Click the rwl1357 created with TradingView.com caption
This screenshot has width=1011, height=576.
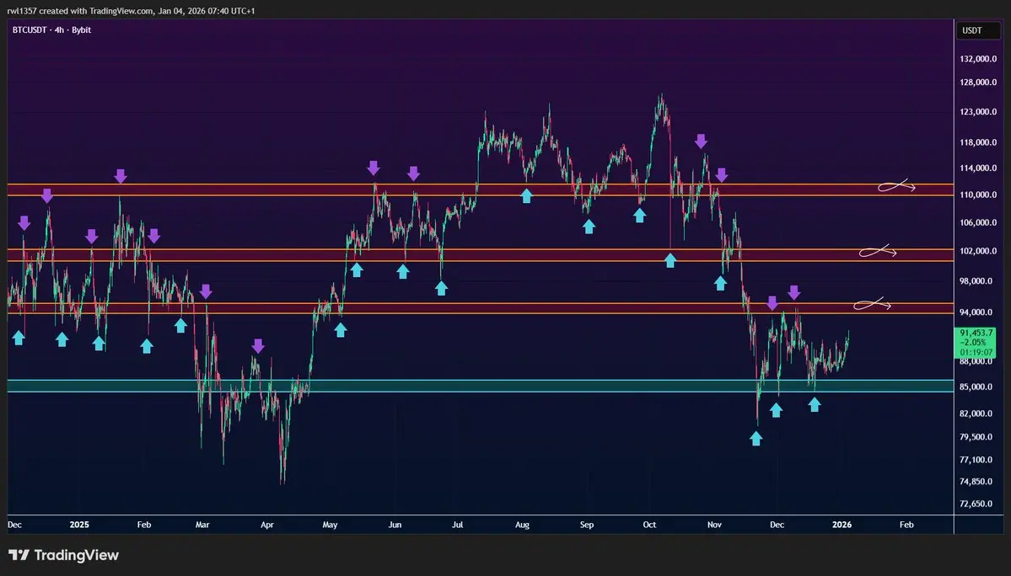[131, 11]
